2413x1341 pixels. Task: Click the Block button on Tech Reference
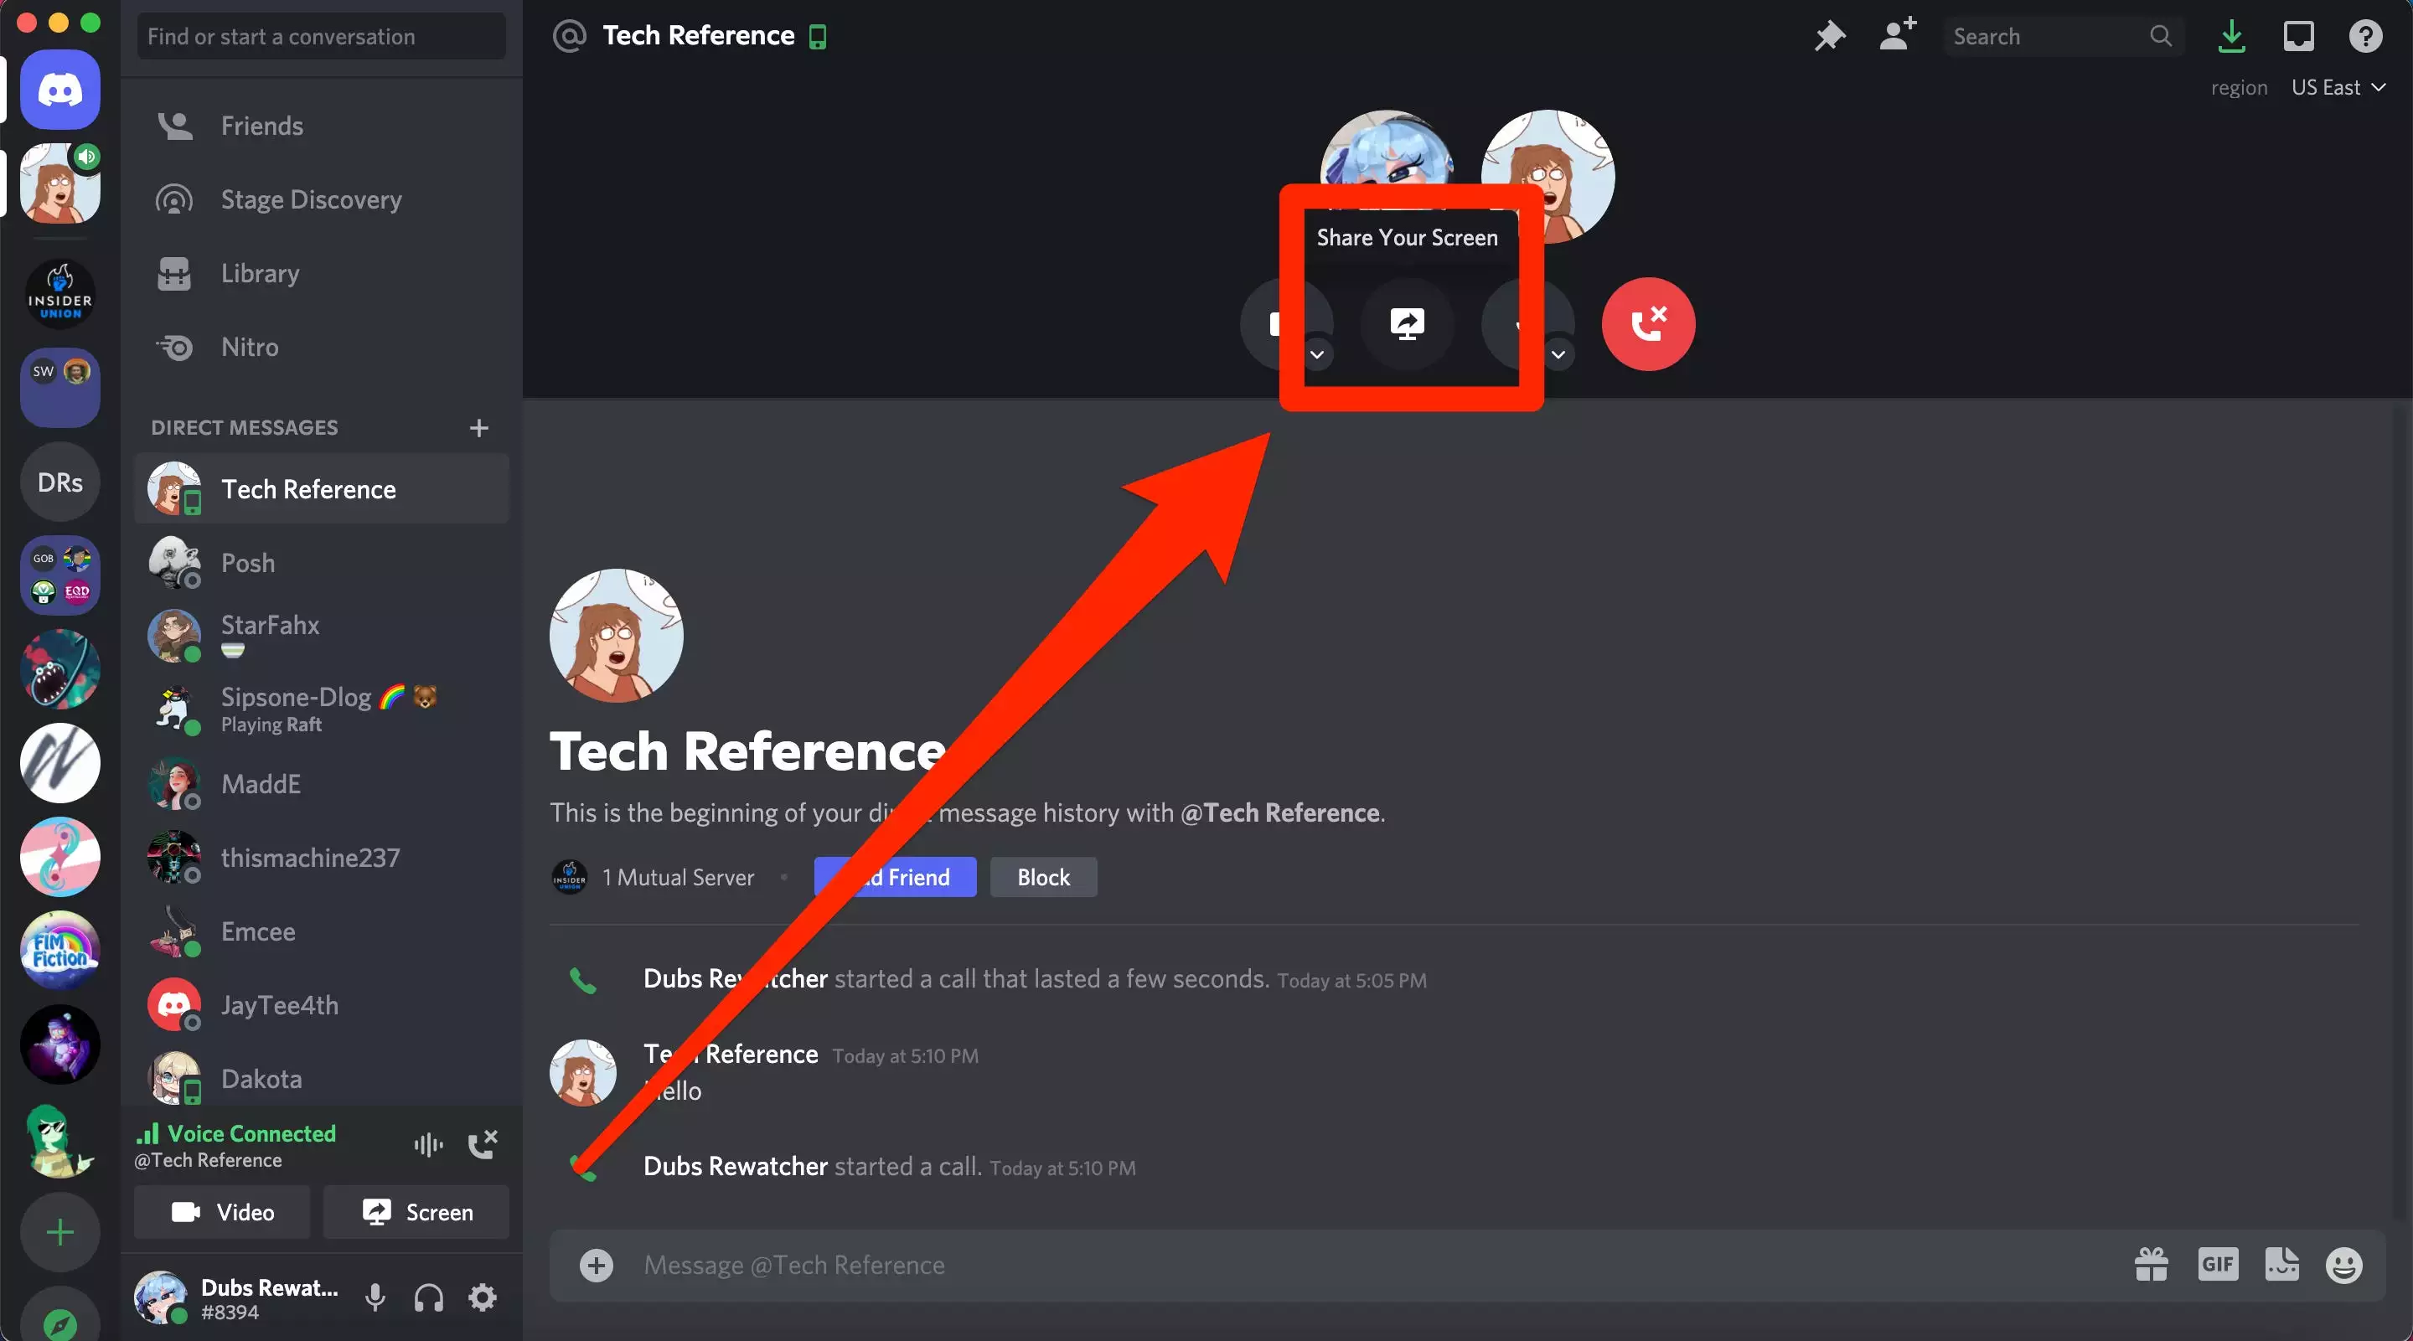coord(1042,877)
